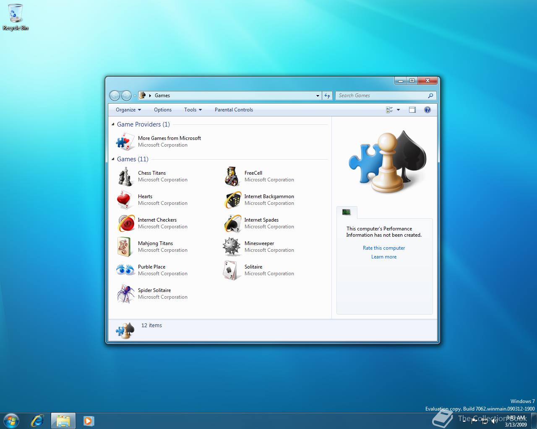This screenshot has width=537, height=429.
Task: Open recent pages dropdown arrow
Action: pyautogui.click(x=135, y=96)
